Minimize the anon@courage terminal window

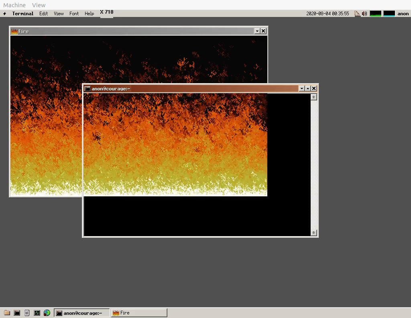[x=302, y=88]
